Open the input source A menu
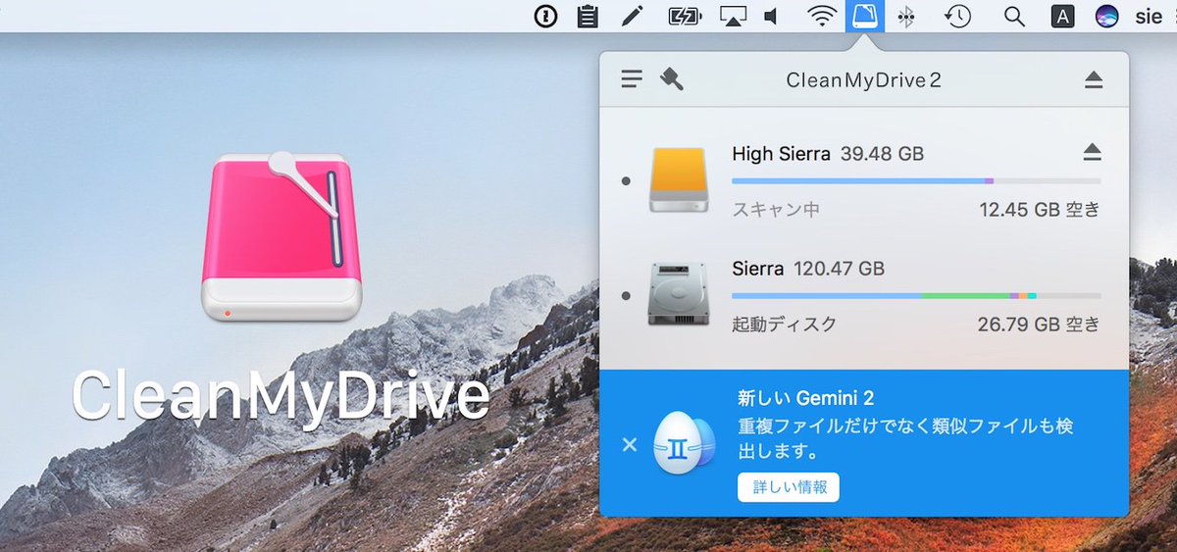The image size is (1177, 552). pos(1062,17)
